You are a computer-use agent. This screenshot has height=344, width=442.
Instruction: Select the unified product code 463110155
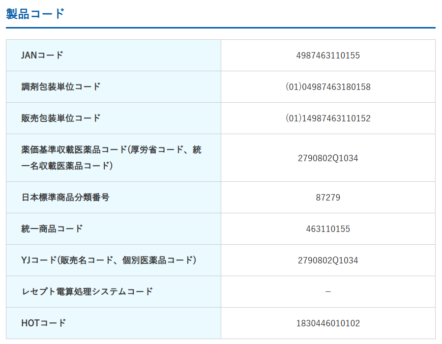click(x=328, y=229)
